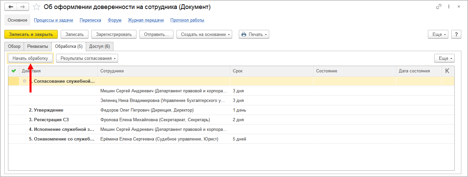
Task: Click the question mark help button
Action: tap(456, 34)
